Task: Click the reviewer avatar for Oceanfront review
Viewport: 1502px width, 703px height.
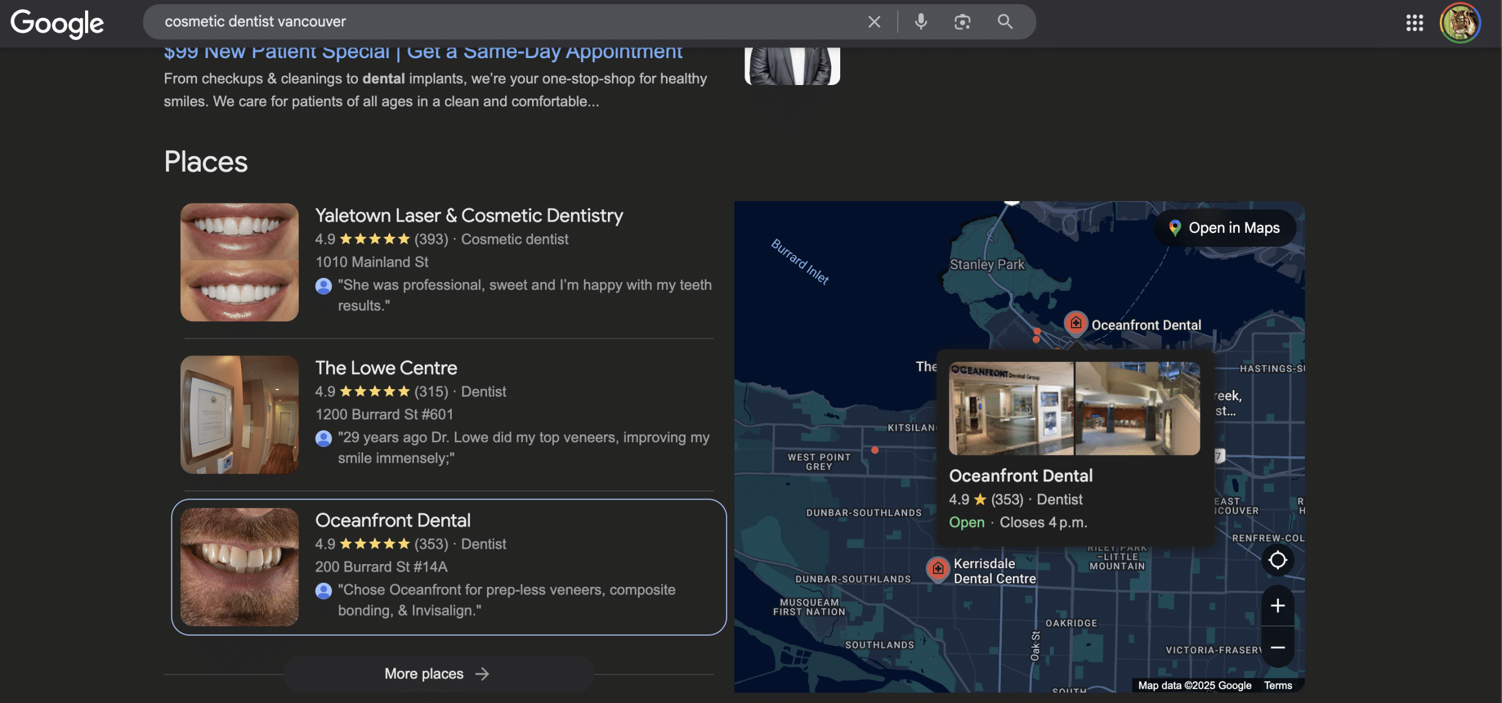Action: (323, 590)
